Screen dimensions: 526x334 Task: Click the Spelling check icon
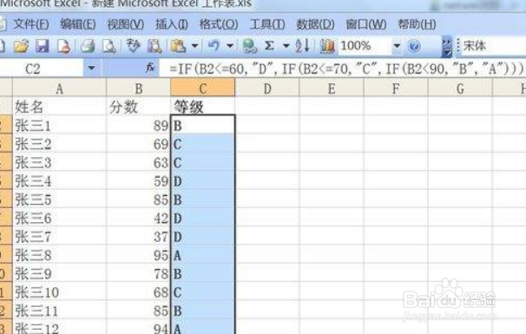(133, 46)
